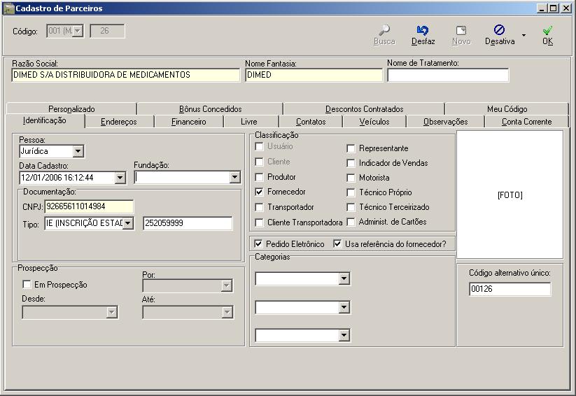
Task: Open the arrow menu beside Desativa
Action: 524,35
